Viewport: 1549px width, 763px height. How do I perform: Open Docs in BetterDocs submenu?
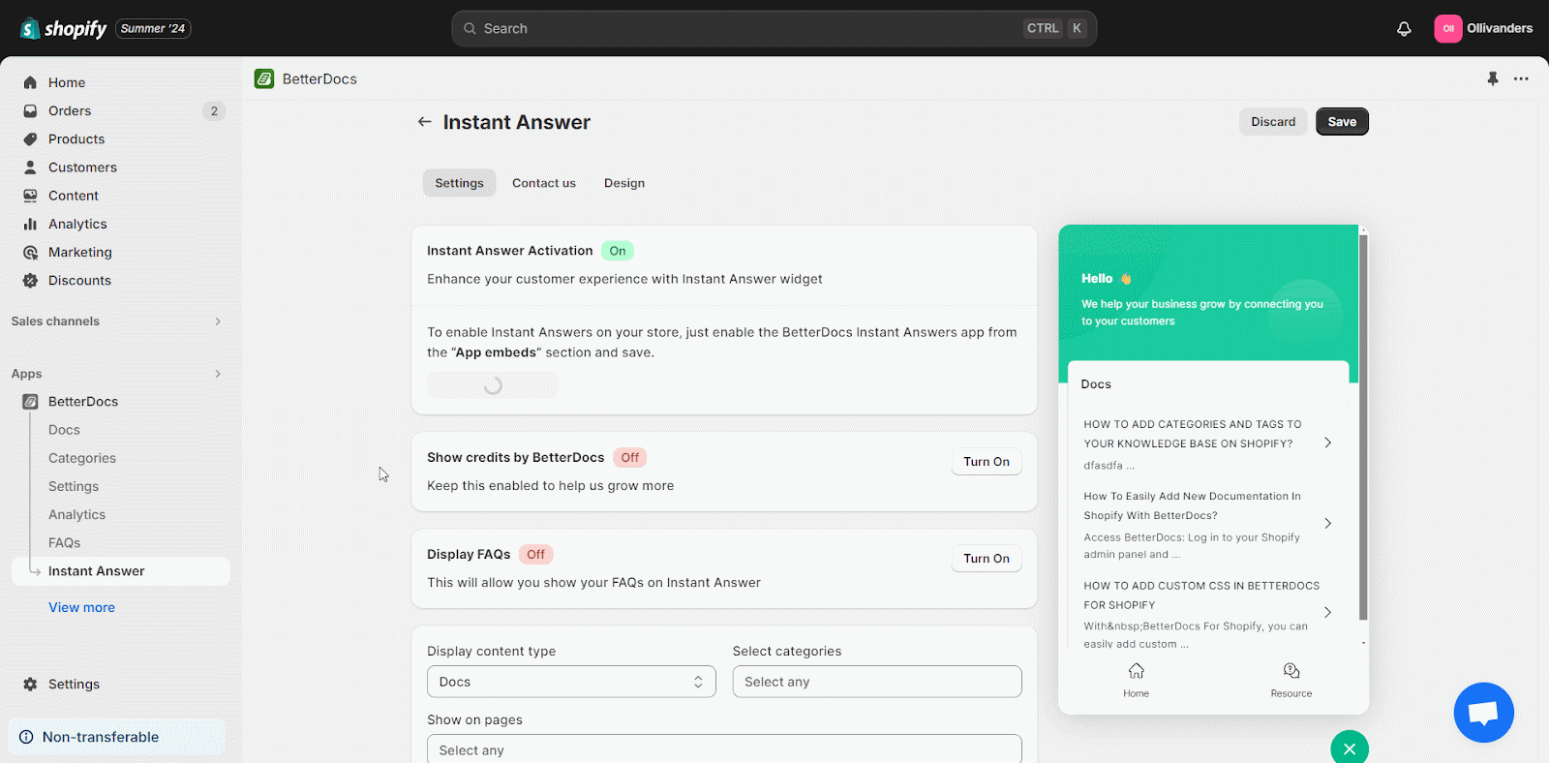(64, 430)
